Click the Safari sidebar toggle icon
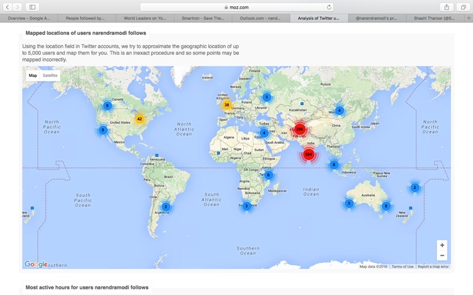This screenshot has width=473, height=295. pyautogui.click(x=32, y=7)
